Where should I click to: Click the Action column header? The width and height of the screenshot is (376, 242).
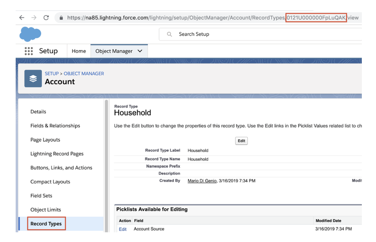click(125, 220)
